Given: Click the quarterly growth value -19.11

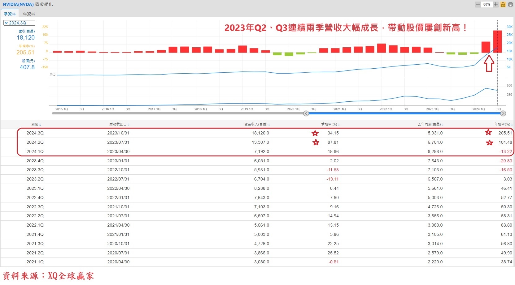Looking at the screenshot, I should click(x=333, y=179).
